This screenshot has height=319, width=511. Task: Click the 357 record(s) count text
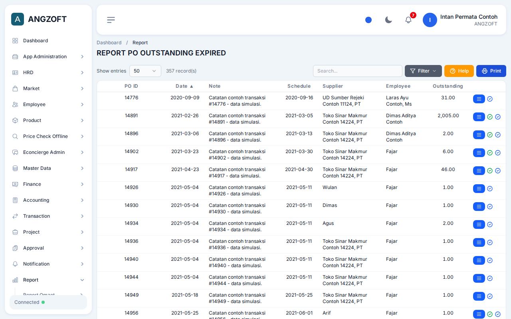coord(181,71)
